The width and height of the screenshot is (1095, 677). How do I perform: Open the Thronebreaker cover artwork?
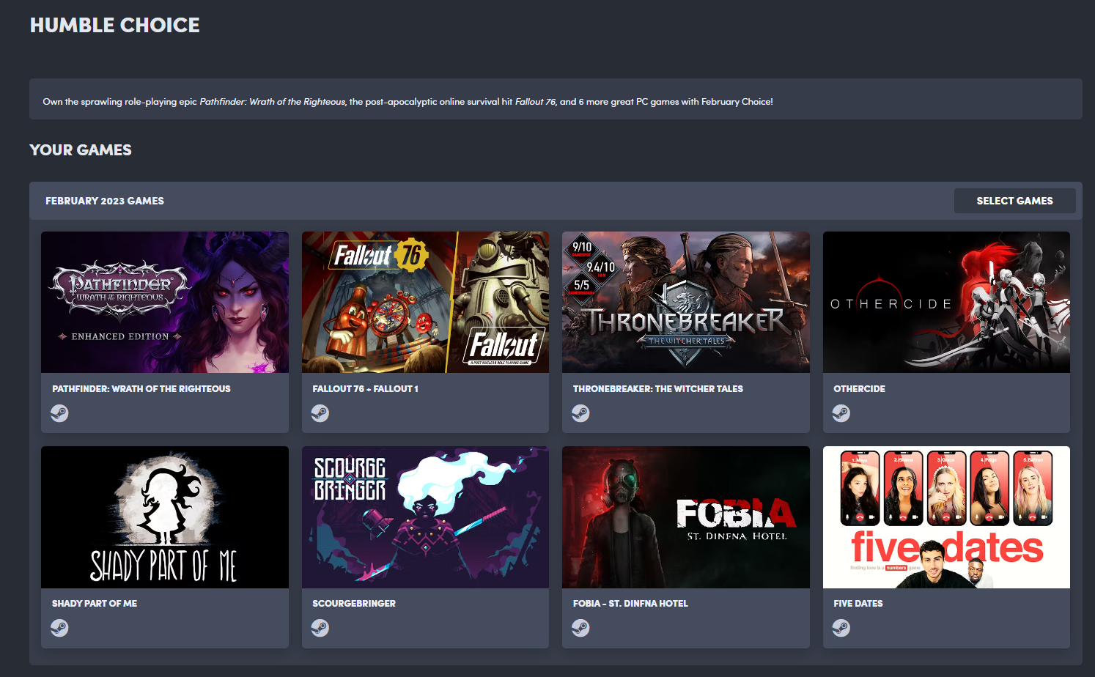(686, 303)
